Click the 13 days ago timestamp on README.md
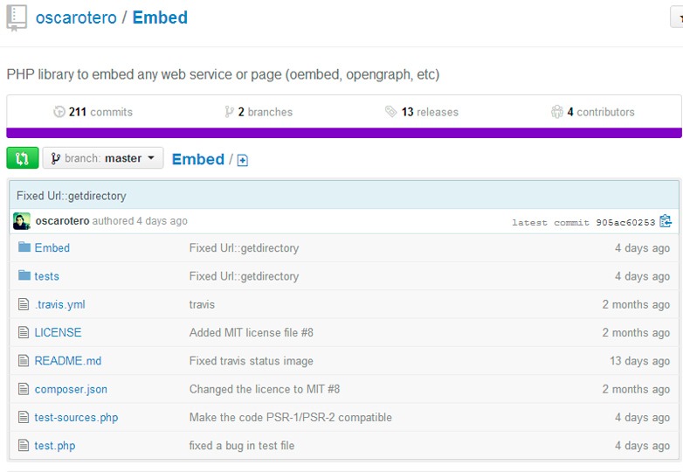Screen dimensions: 683x472 point(640,361)
